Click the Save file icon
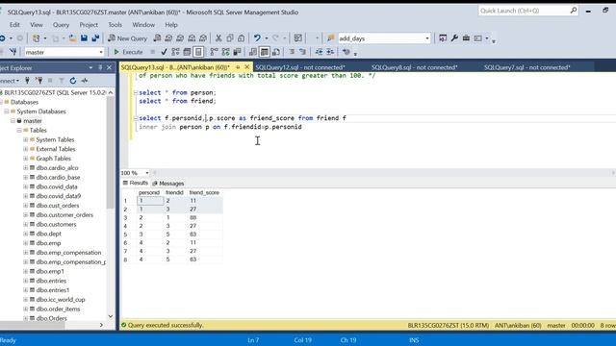 click(84, 38)
